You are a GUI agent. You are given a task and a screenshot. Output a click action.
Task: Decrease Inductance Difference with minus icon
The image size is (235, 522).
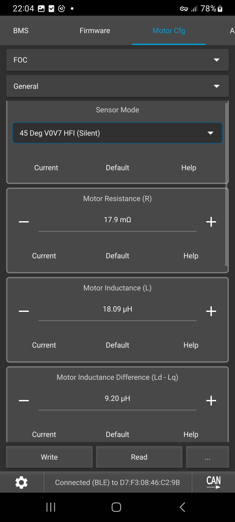point(24,401)
